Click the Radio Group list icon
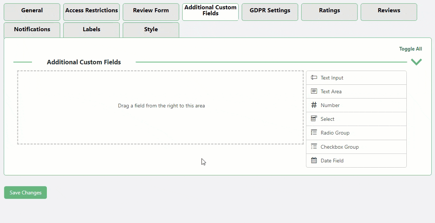The height and width of the screenshot is (223, 435). pyautogui.click(x=314, y=132)
